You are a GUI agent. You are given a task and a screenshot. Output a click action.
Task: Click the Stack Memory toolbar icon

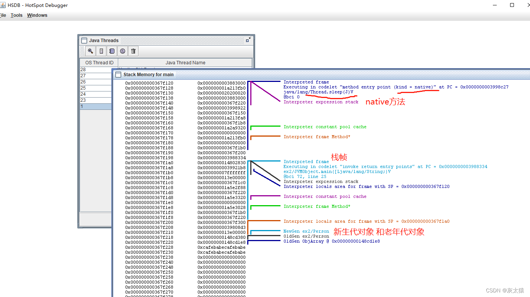[101, 51]
